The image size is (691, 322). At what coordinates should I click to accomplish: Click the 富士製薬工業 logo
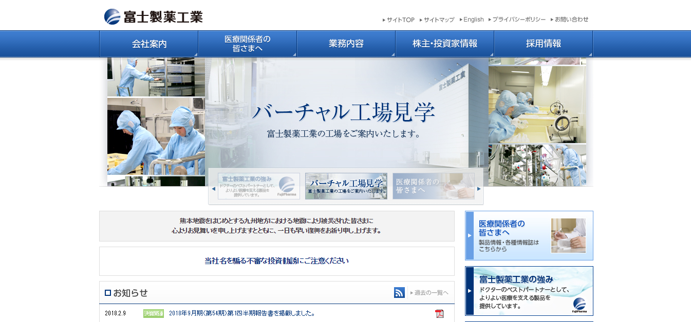pyautogui.click(x=153, y=17)
